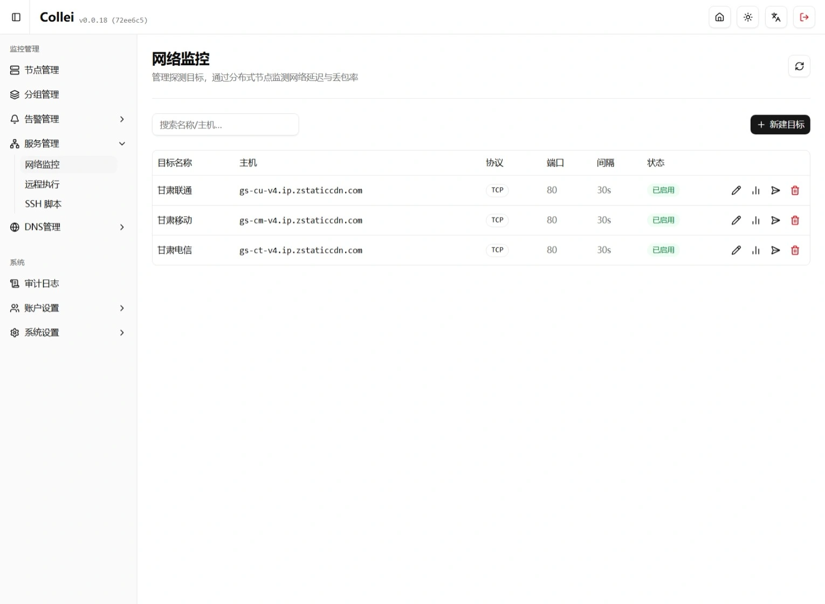The width and height of the screenshot is (825, 604).
Task: Edit the 甘肃联通 target with pencil icon
Action: [736, 190]
